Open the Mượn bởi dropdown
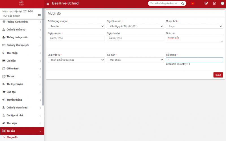The height and width of the screenshot is (141, 226). (194, 26)
